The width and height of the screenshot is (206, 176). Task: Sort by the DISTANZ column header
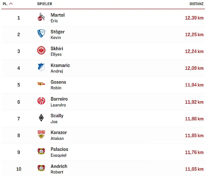coord(196,4)
